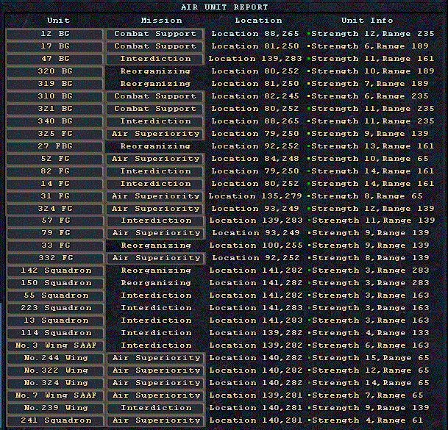448x430 pixels.
Task: Click the 82 FG unit
Action: pos(54,171)
